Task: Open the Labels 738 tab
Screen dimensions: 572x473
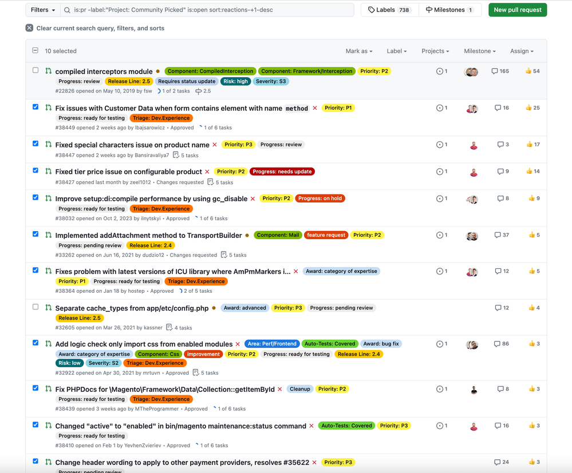Action: pos(389,10)
